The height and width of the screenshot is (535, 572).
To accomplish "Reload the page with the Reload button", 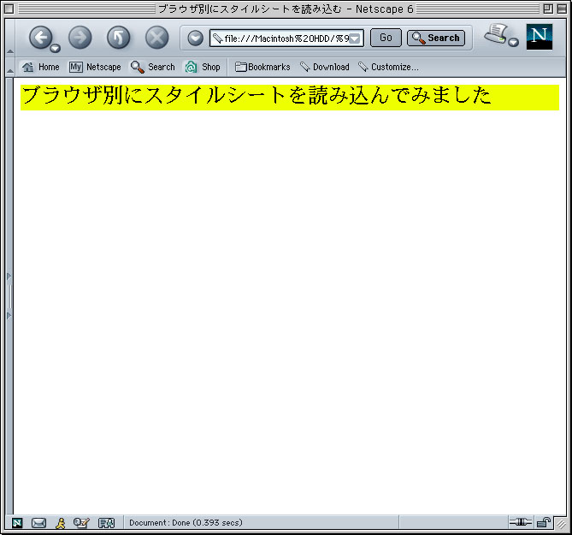I will pyautogui.click(x=119, y=38).
